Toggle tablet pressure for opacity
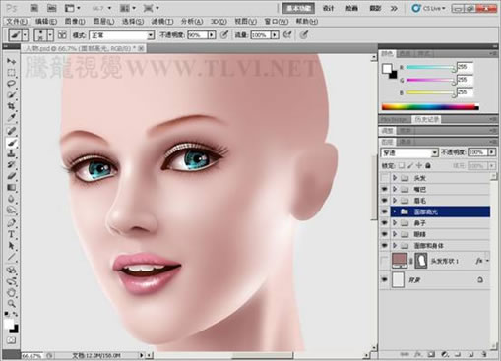Image resolution: width=501 pixels, height=361 pixels. click(224, 34)
